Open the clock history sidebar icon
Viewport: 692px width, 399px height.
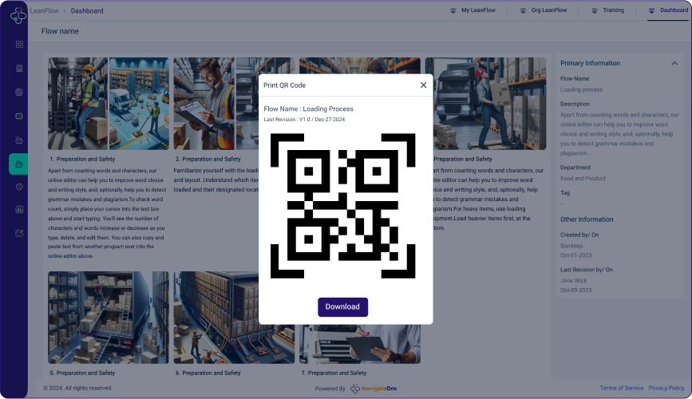[x=19, y=187]
